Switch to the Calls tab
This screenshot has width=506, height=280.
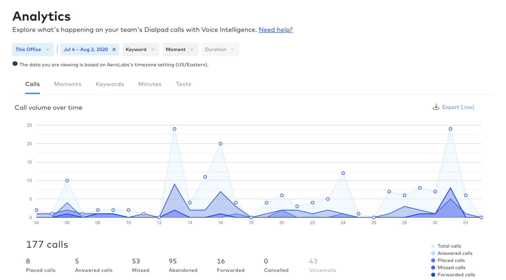click(33, 84)
